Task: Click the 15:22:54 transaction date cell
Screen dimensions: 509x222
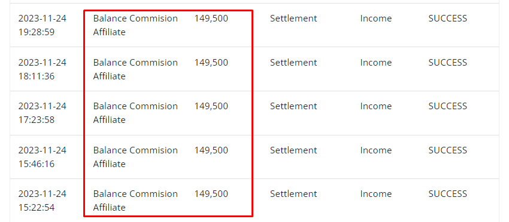Action: click(x=42, y=201)
